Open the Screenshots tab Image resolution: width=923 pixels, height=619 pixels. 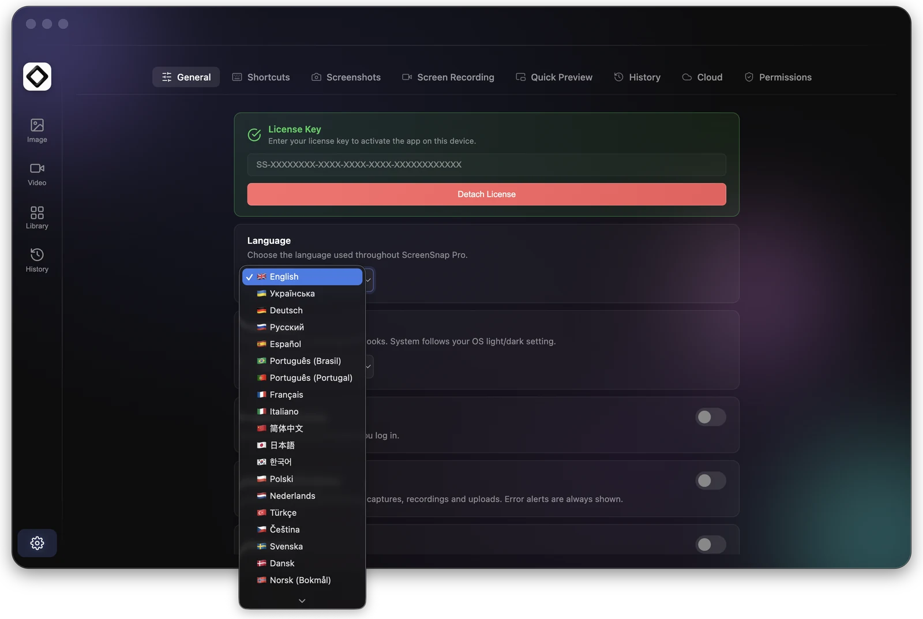[x=346, y=77]
